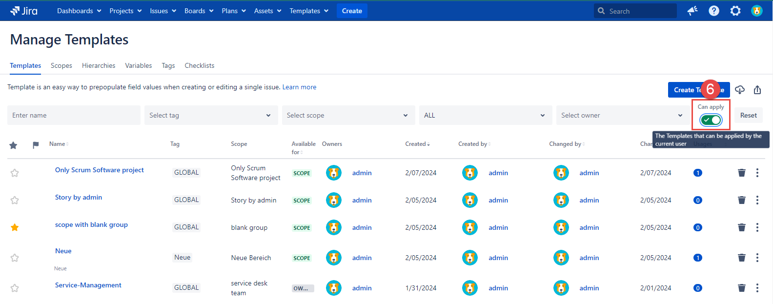Delete the Story by admin template

(742, 200)
